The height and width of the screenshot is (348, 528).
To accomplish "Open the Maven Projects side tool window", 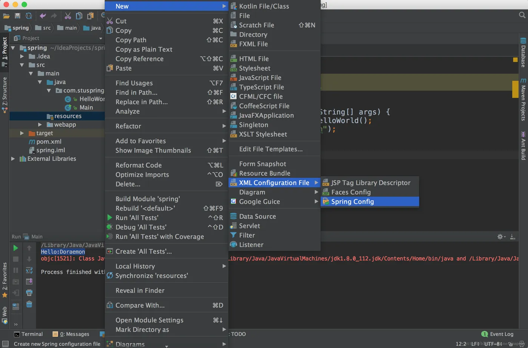I will (523, 99).
